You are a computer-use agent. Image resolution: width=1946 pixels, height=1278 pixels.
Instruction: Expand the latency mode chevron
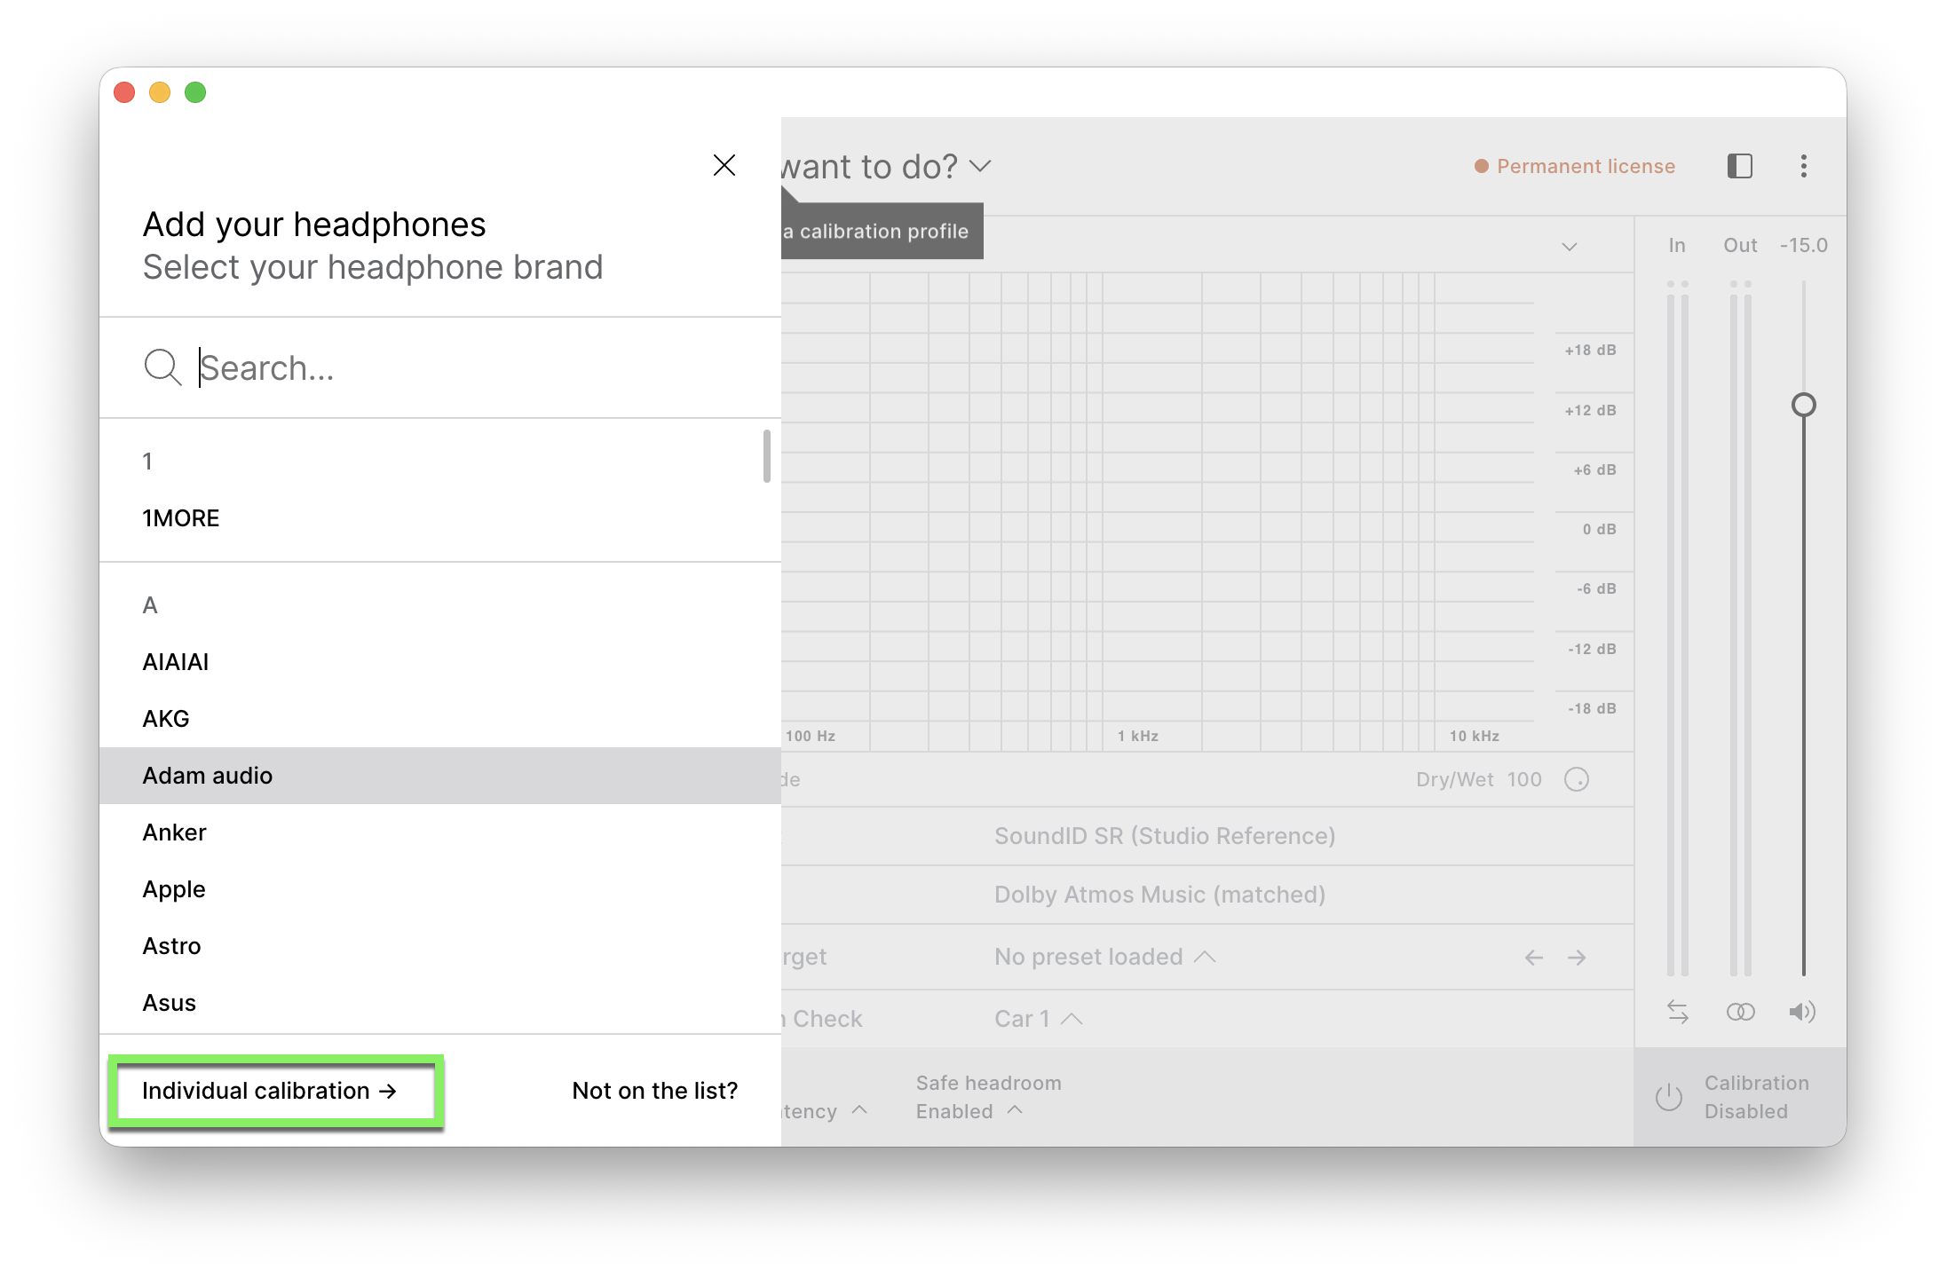point(859,1110)
